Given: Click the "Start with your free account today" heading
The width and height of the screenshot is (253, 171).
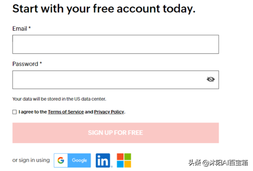Looking at the screenshot, I should [x=104, y=9].
